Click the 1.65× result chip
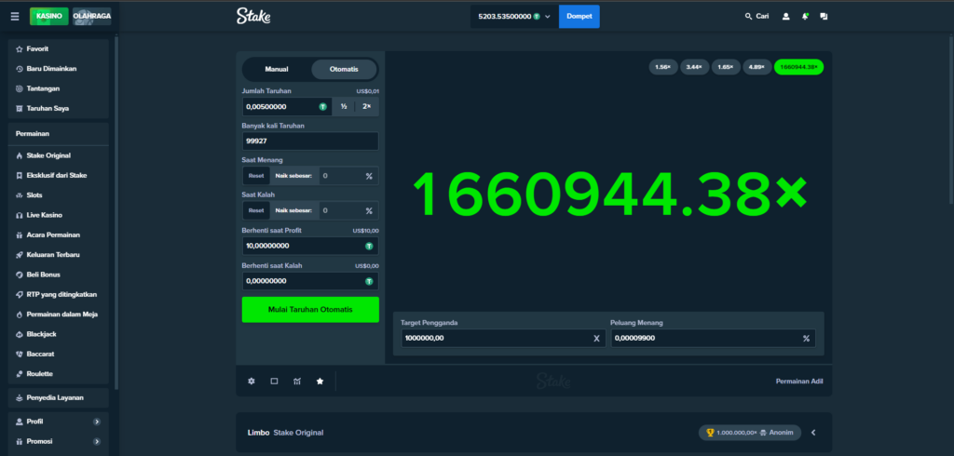 [726, 67]
